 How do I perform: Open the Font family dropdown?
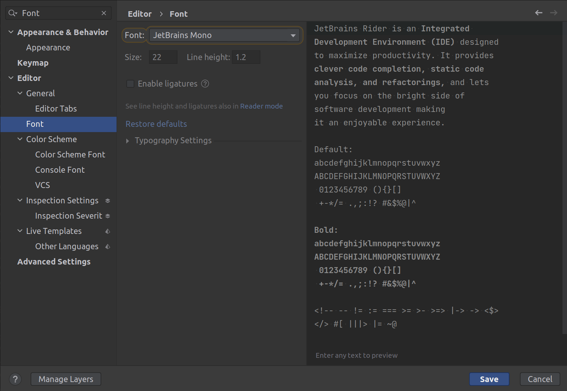pos(224,35)
